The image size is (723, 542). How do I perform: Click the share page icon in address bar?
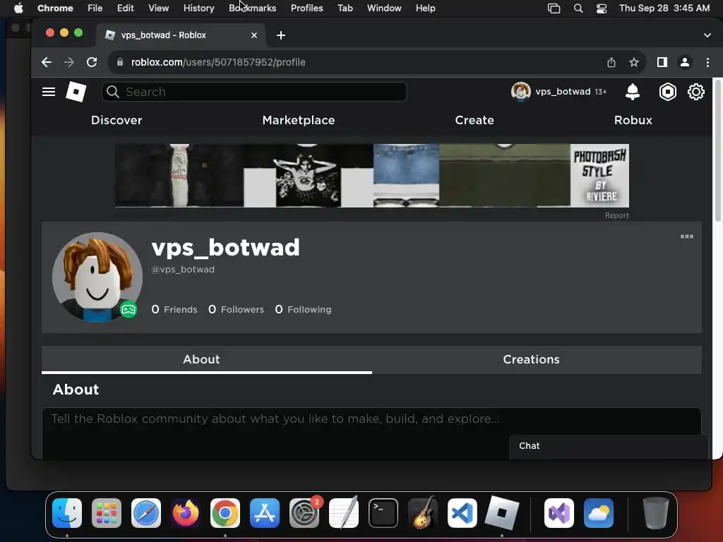click(x=611, y=62)
